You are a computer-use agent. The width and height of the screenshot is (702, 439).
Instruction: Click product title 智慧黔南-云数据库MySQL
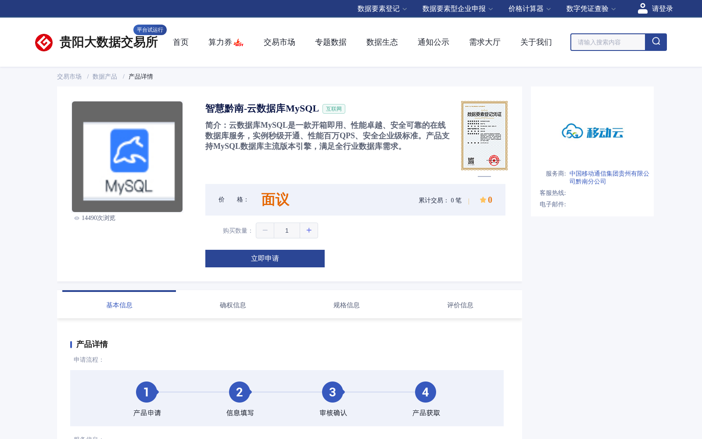(262, 108)
